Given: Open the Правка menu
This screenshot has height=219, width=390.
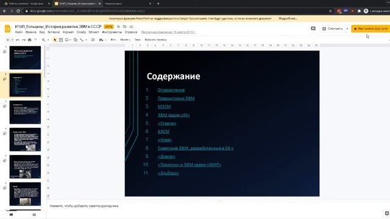Looking at the screenshot, I should 31,32.
